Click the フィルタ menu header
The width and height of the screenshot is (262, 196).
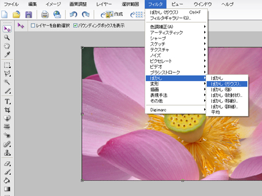[x=156, y=4]
